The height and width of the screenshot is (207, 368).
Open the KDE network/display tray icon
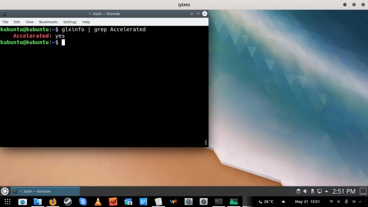(319, 191)
